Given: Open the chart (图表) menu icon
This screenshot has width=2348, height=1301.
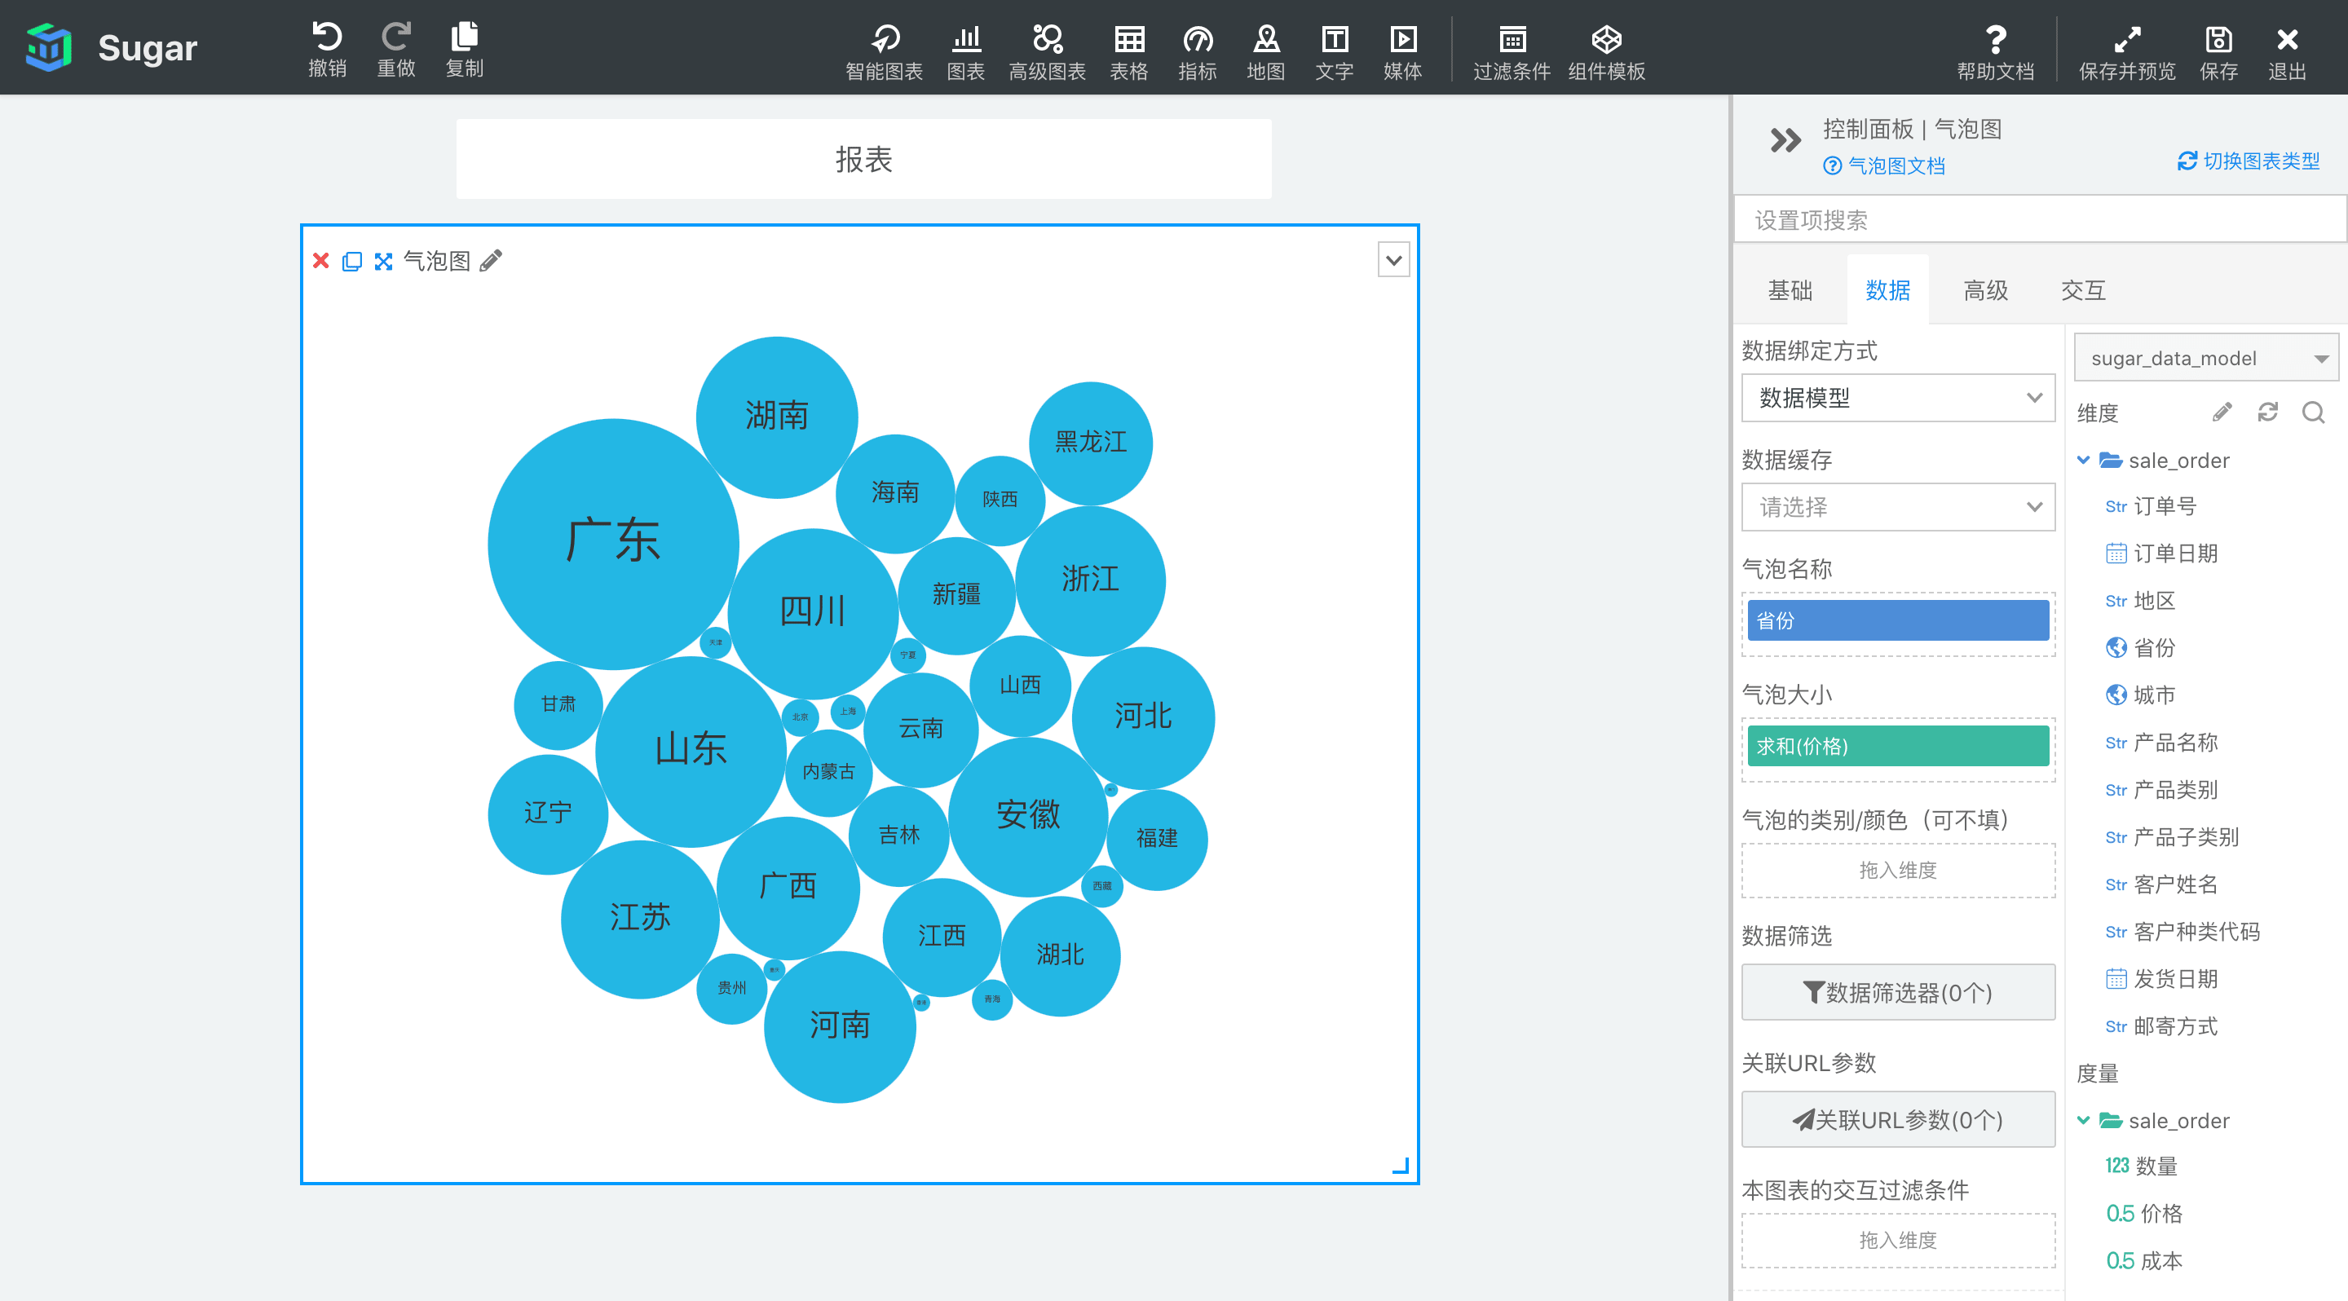Looking at the screenshot, I should [x=966, y=39].
